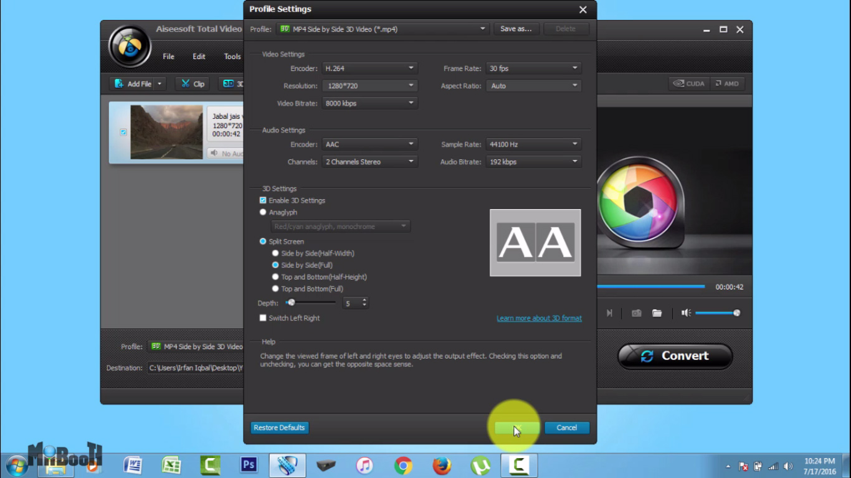Click the Save as... button
The width and height of the screenshot is (851, 478).
tap(516, 29)
